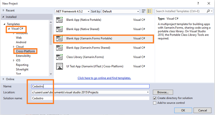Click the Name input field
The width and height of the screenshot is (215, 115).
point(90,86)
